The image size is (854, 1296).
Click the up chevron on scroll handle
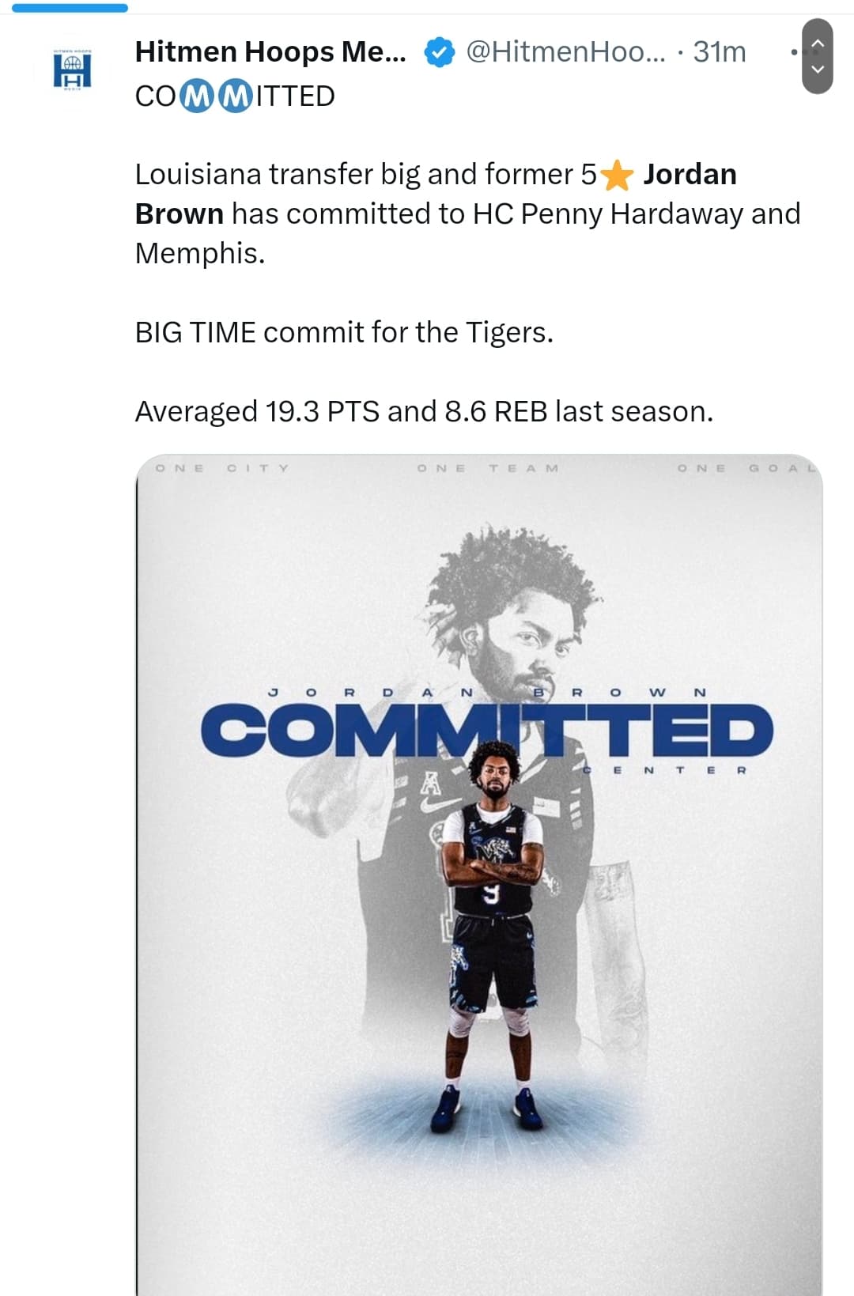tap(818, 42)
